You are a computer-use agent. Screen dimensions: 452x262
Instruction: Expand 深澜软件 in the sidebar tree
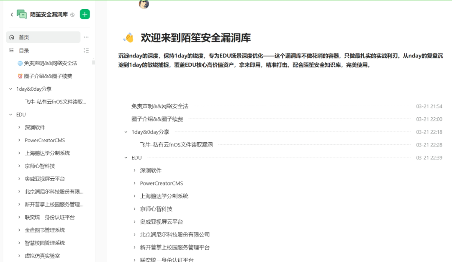19,127
